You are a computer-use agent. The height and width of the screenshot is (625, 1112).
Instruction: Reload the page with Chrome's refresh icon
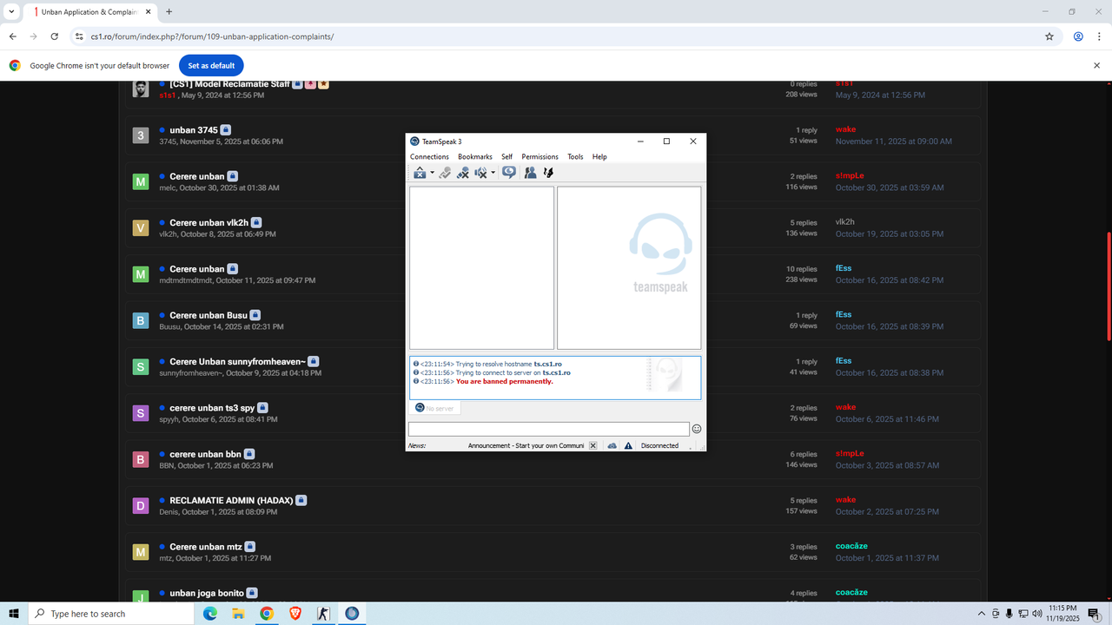click(55, 36)
